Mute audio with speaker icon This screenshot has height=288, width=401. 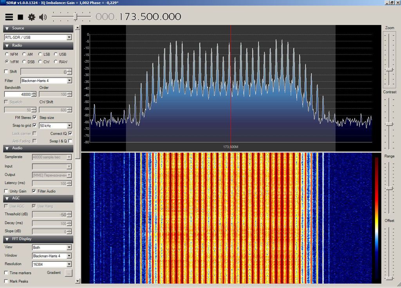(43, 17)
